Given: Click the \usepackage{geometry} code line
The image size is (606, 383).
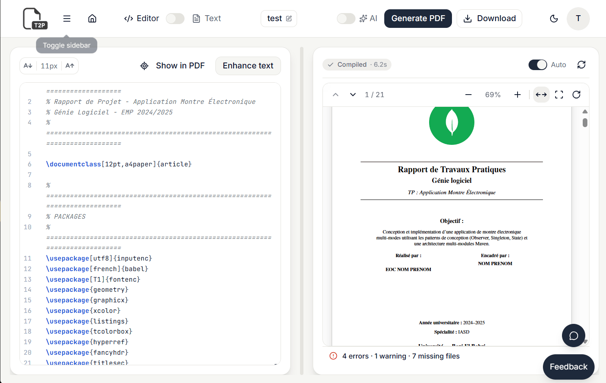Looking at the screenshot, I should [87, 290].
